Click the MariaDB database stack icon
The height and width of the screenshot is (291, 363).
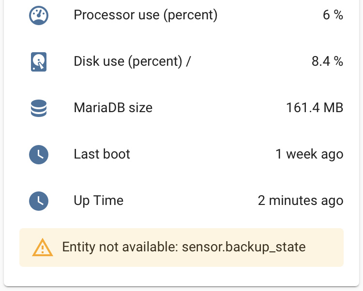point(39,108)
